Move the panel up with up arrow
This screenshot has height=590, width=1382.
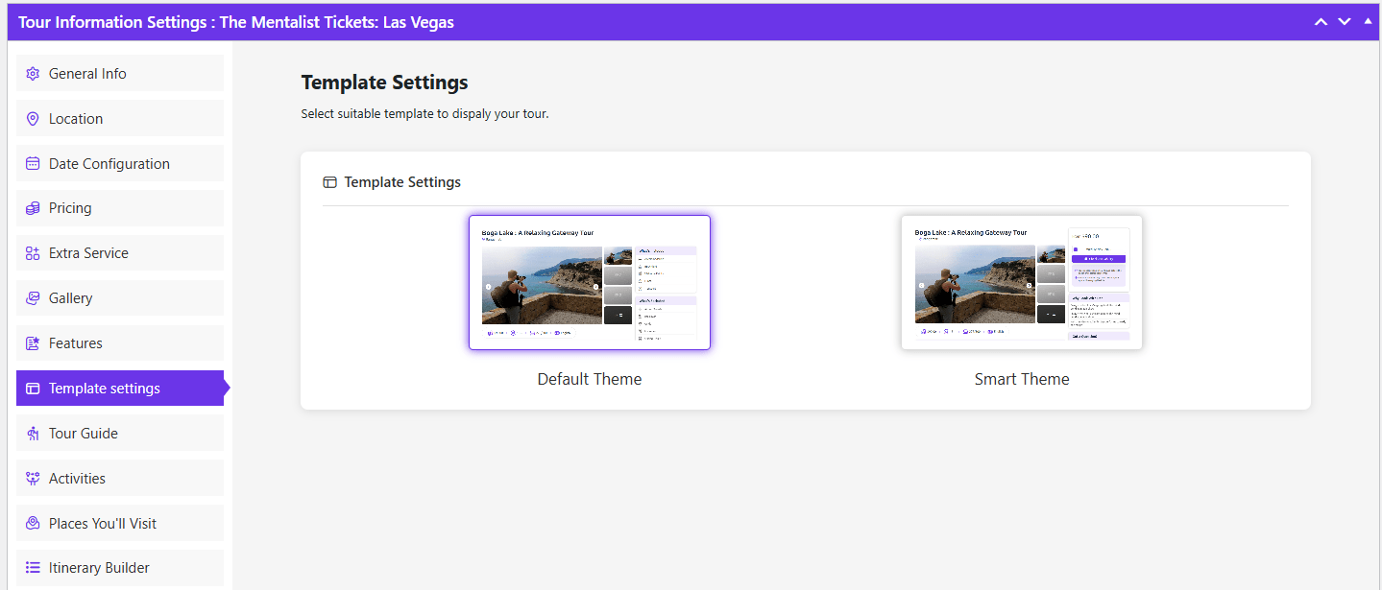(1321, 22)
